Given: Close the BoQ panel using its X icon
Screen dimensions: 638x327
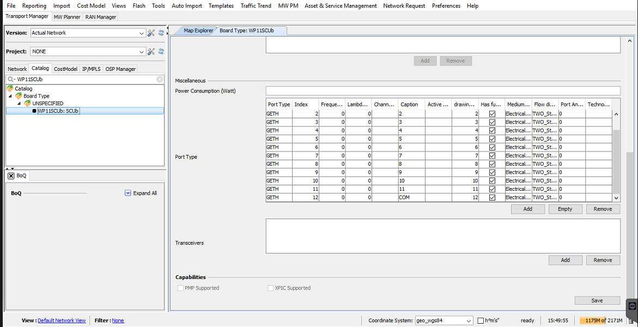Looking at the screenshot, I should [11, 176].
